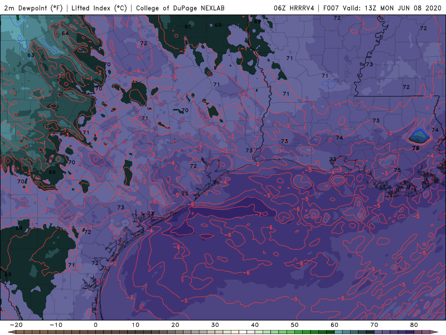Click the "50" color scale label
Screen dimensions: 446x335
click(295, 325)
